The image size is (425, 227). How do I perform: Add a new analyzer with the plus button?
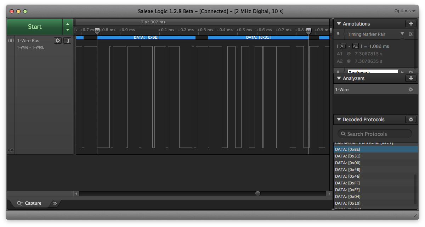pyautogui.click(x=411, y=78)
